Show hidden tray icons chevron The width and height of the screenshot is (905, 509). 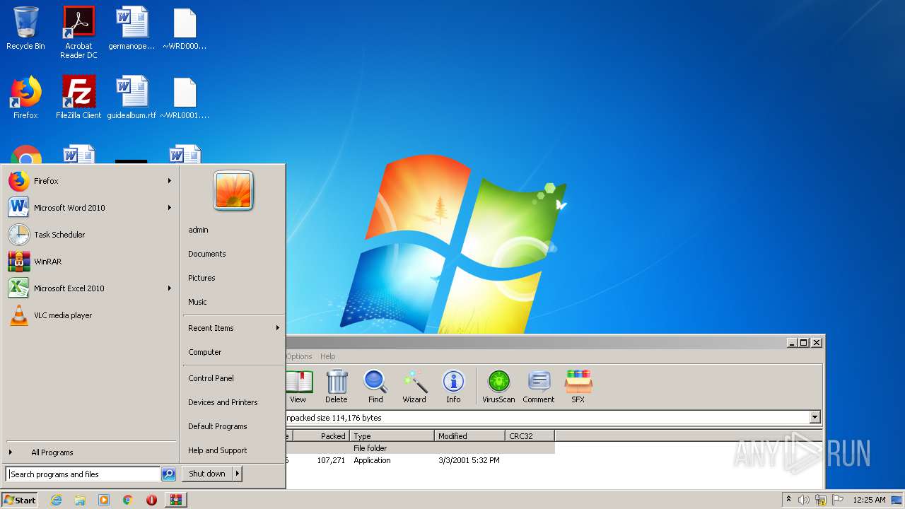(x=789, y=500)
